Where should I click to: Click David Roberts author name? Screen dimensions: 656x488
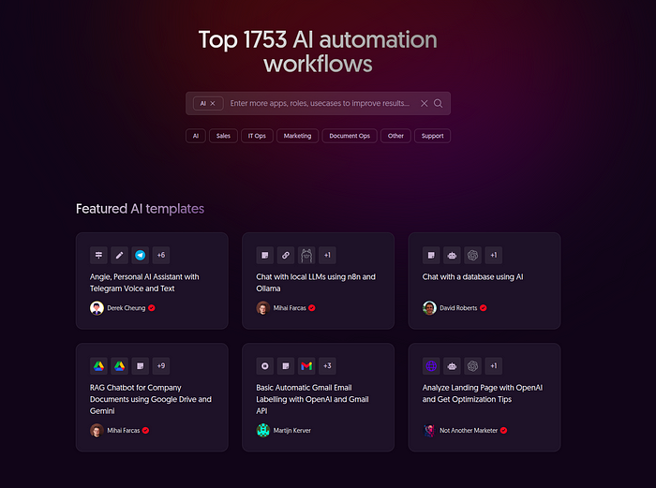point(458,308)
